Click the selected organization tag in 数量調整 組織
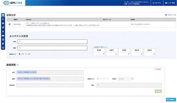This screenshot has height=103, width=177. (x=34, y=78)
